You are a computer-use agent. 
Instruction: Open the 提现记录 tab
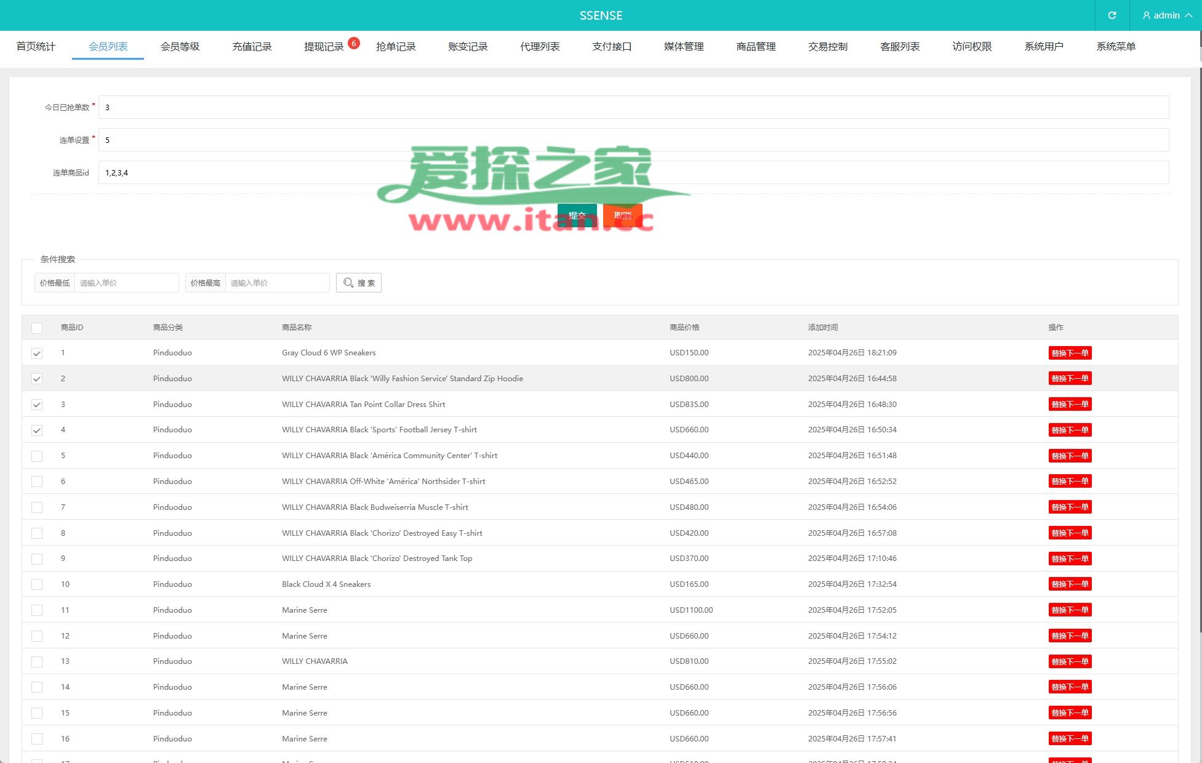tap(324, 47)
